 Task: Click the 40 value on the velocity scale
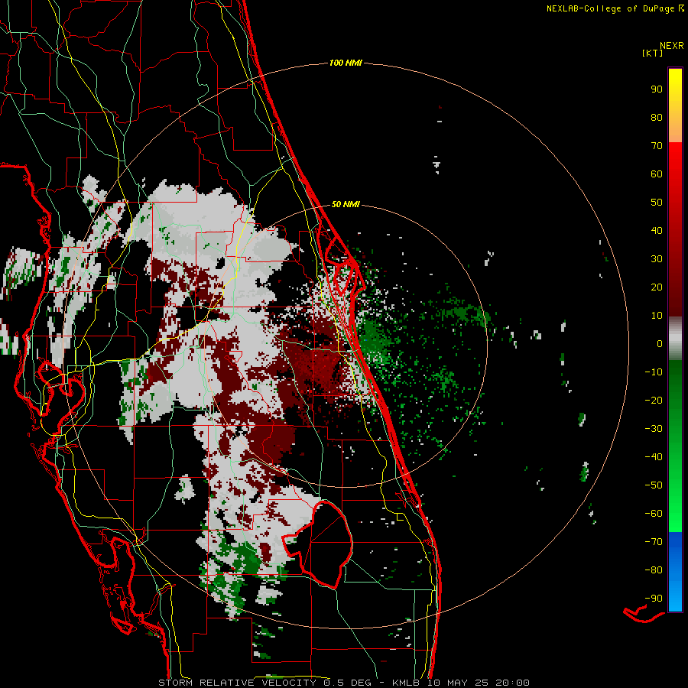(657, 231)
